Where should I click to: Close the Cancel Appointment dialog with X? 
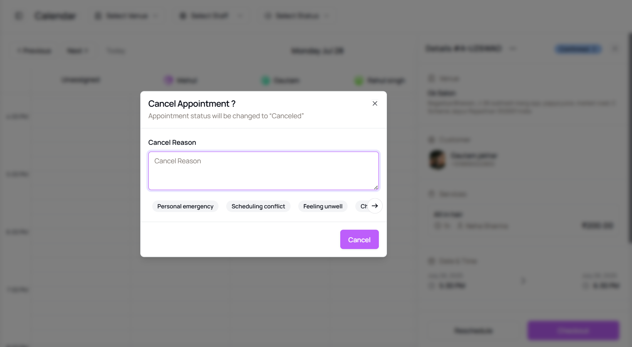tap(375, 104)
